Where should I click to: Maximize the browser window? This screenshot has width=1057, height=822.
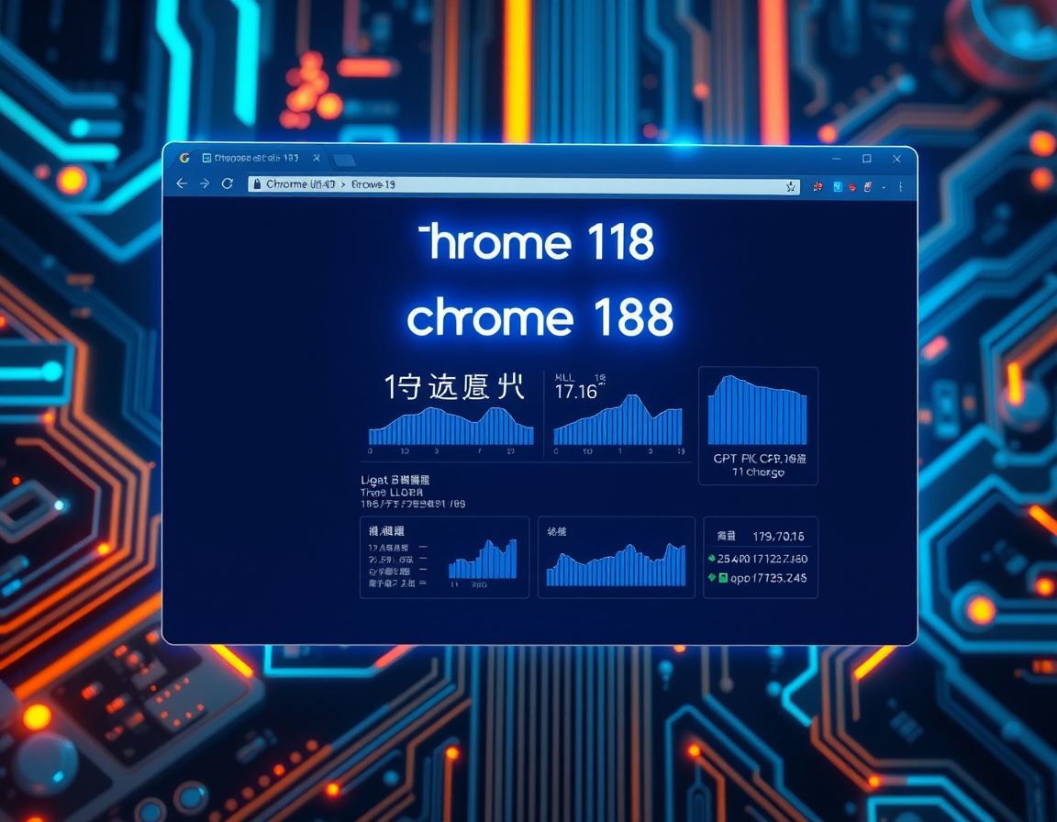click(867, 159)
